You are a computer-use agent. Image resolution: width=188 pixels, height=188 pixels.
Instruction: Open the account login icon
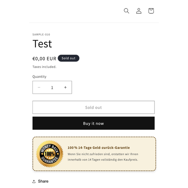coord(139,11)
